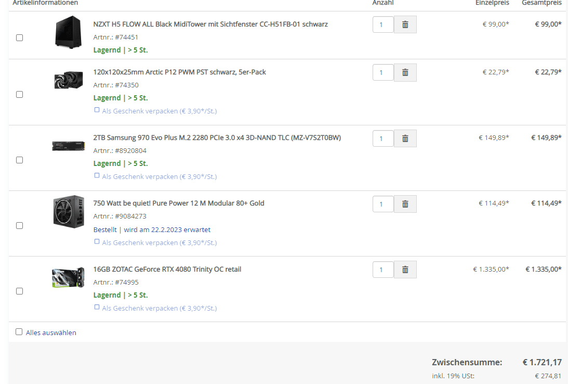Edit quantity field for Samsung 970 Evo Plus

coord(383,138)
